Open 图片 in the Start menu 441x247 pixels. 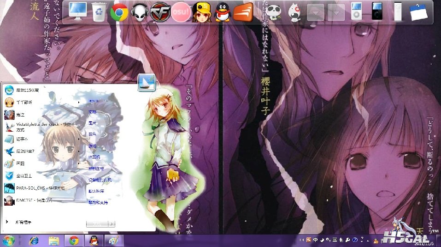[x=93, y=123]
